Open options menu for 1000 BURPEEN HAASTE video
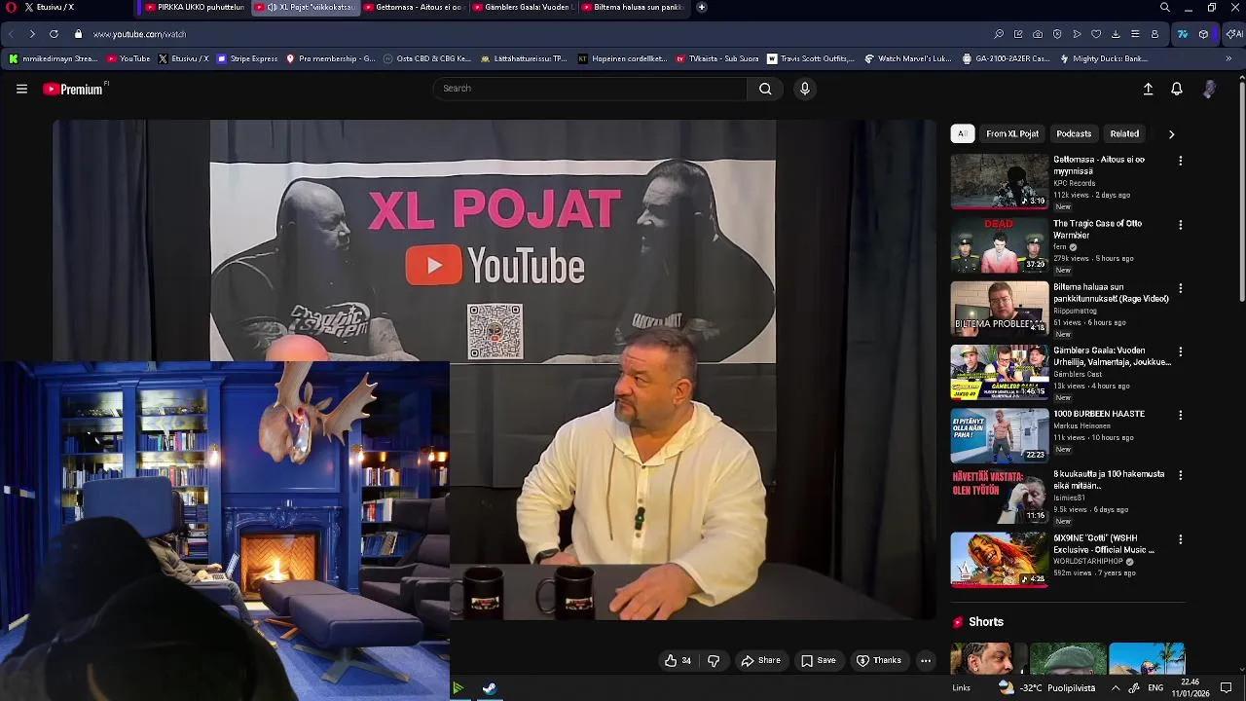 tap(1180, 415)
